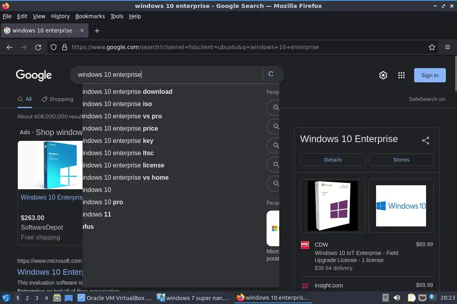Image resolution: width=457 pixels, height=304 pixels.
Task: Switch to workspace 3
Action: [37, 298]
